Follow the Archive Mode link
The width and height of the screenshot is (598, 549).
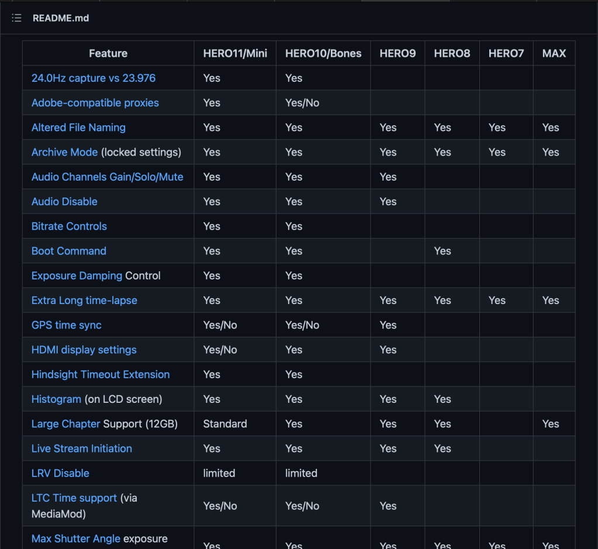tap(64, 152)
